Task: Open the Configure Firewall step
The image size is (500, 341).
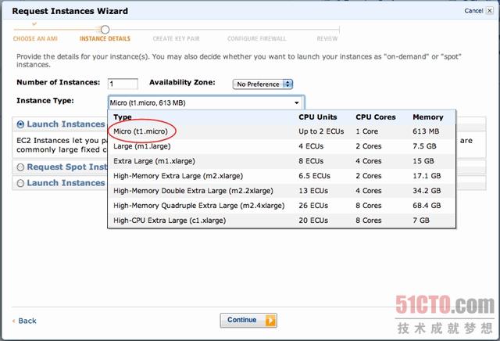Action: [x=257, y=38]
